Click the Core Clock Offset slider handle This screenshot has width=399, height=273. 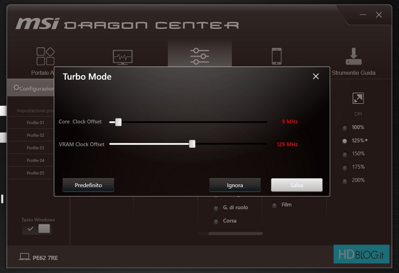[119, 122]
